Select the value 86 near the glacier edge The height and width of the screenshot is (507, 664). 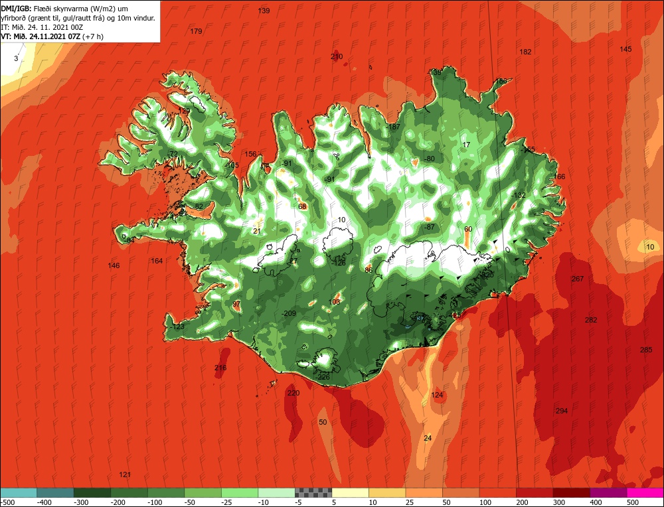coord(369,270)
